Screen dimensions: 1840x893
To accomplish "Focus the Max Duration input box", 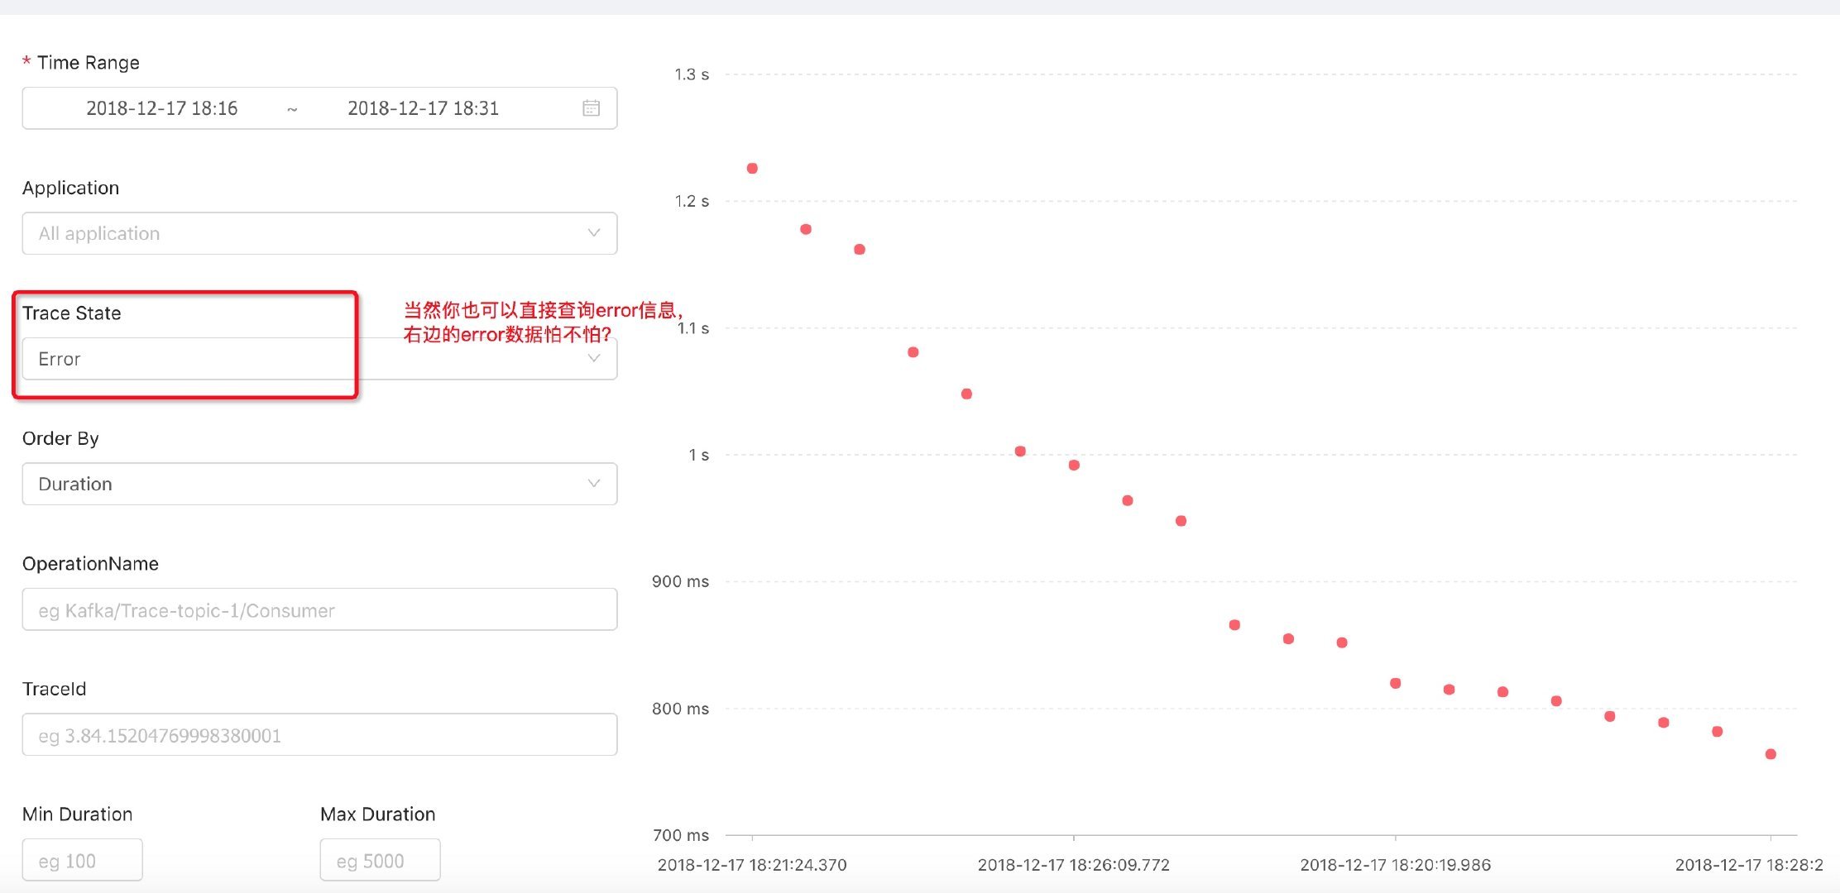I will (x=380, y=861).
